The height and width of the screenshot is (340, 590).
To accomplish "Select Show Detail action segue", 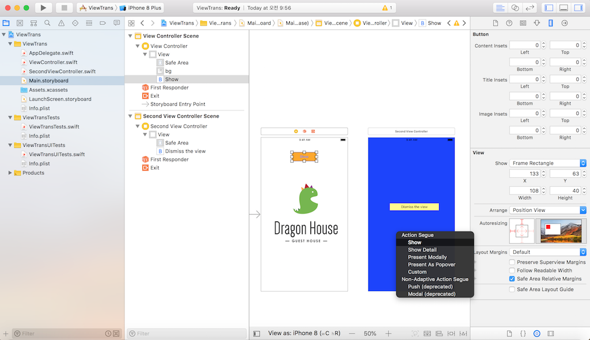I will tap(422, 250).
